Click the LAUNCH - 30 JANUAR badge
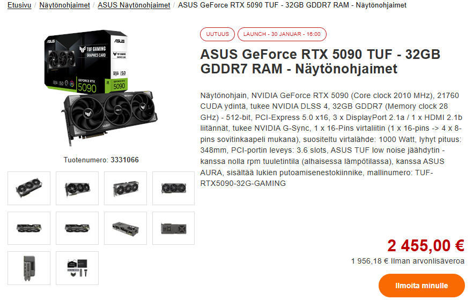 click(x=282, y=34)
